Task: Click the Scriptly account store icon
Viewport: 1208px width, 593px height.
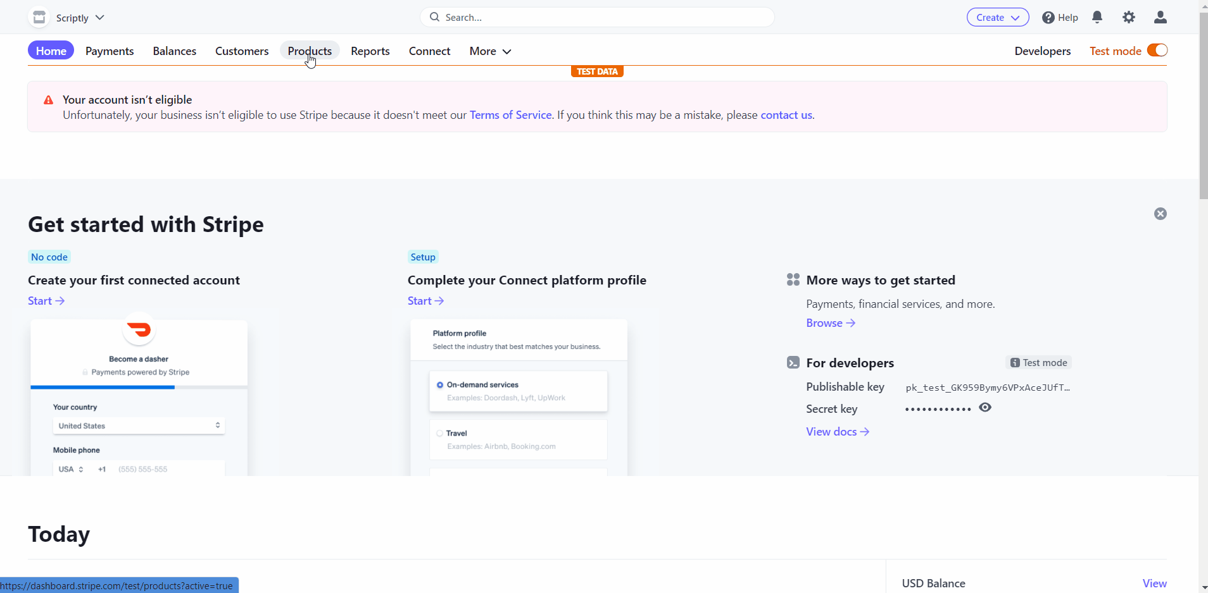Action: tap(39, 17)
